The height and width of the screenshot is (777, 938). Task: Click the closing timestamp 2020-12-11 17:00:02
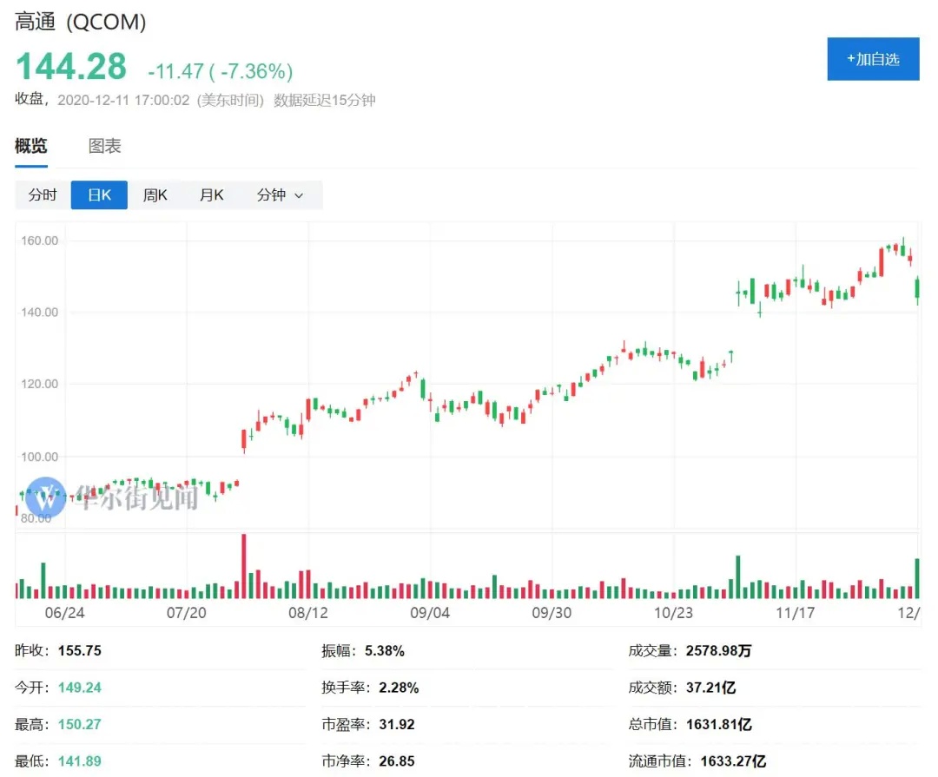click(123, 100)
